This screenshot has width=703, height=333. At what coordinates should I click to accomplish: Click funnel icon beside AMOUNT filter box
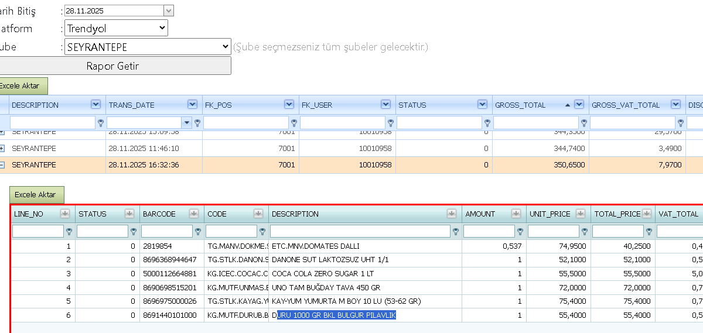coord(520,231)
